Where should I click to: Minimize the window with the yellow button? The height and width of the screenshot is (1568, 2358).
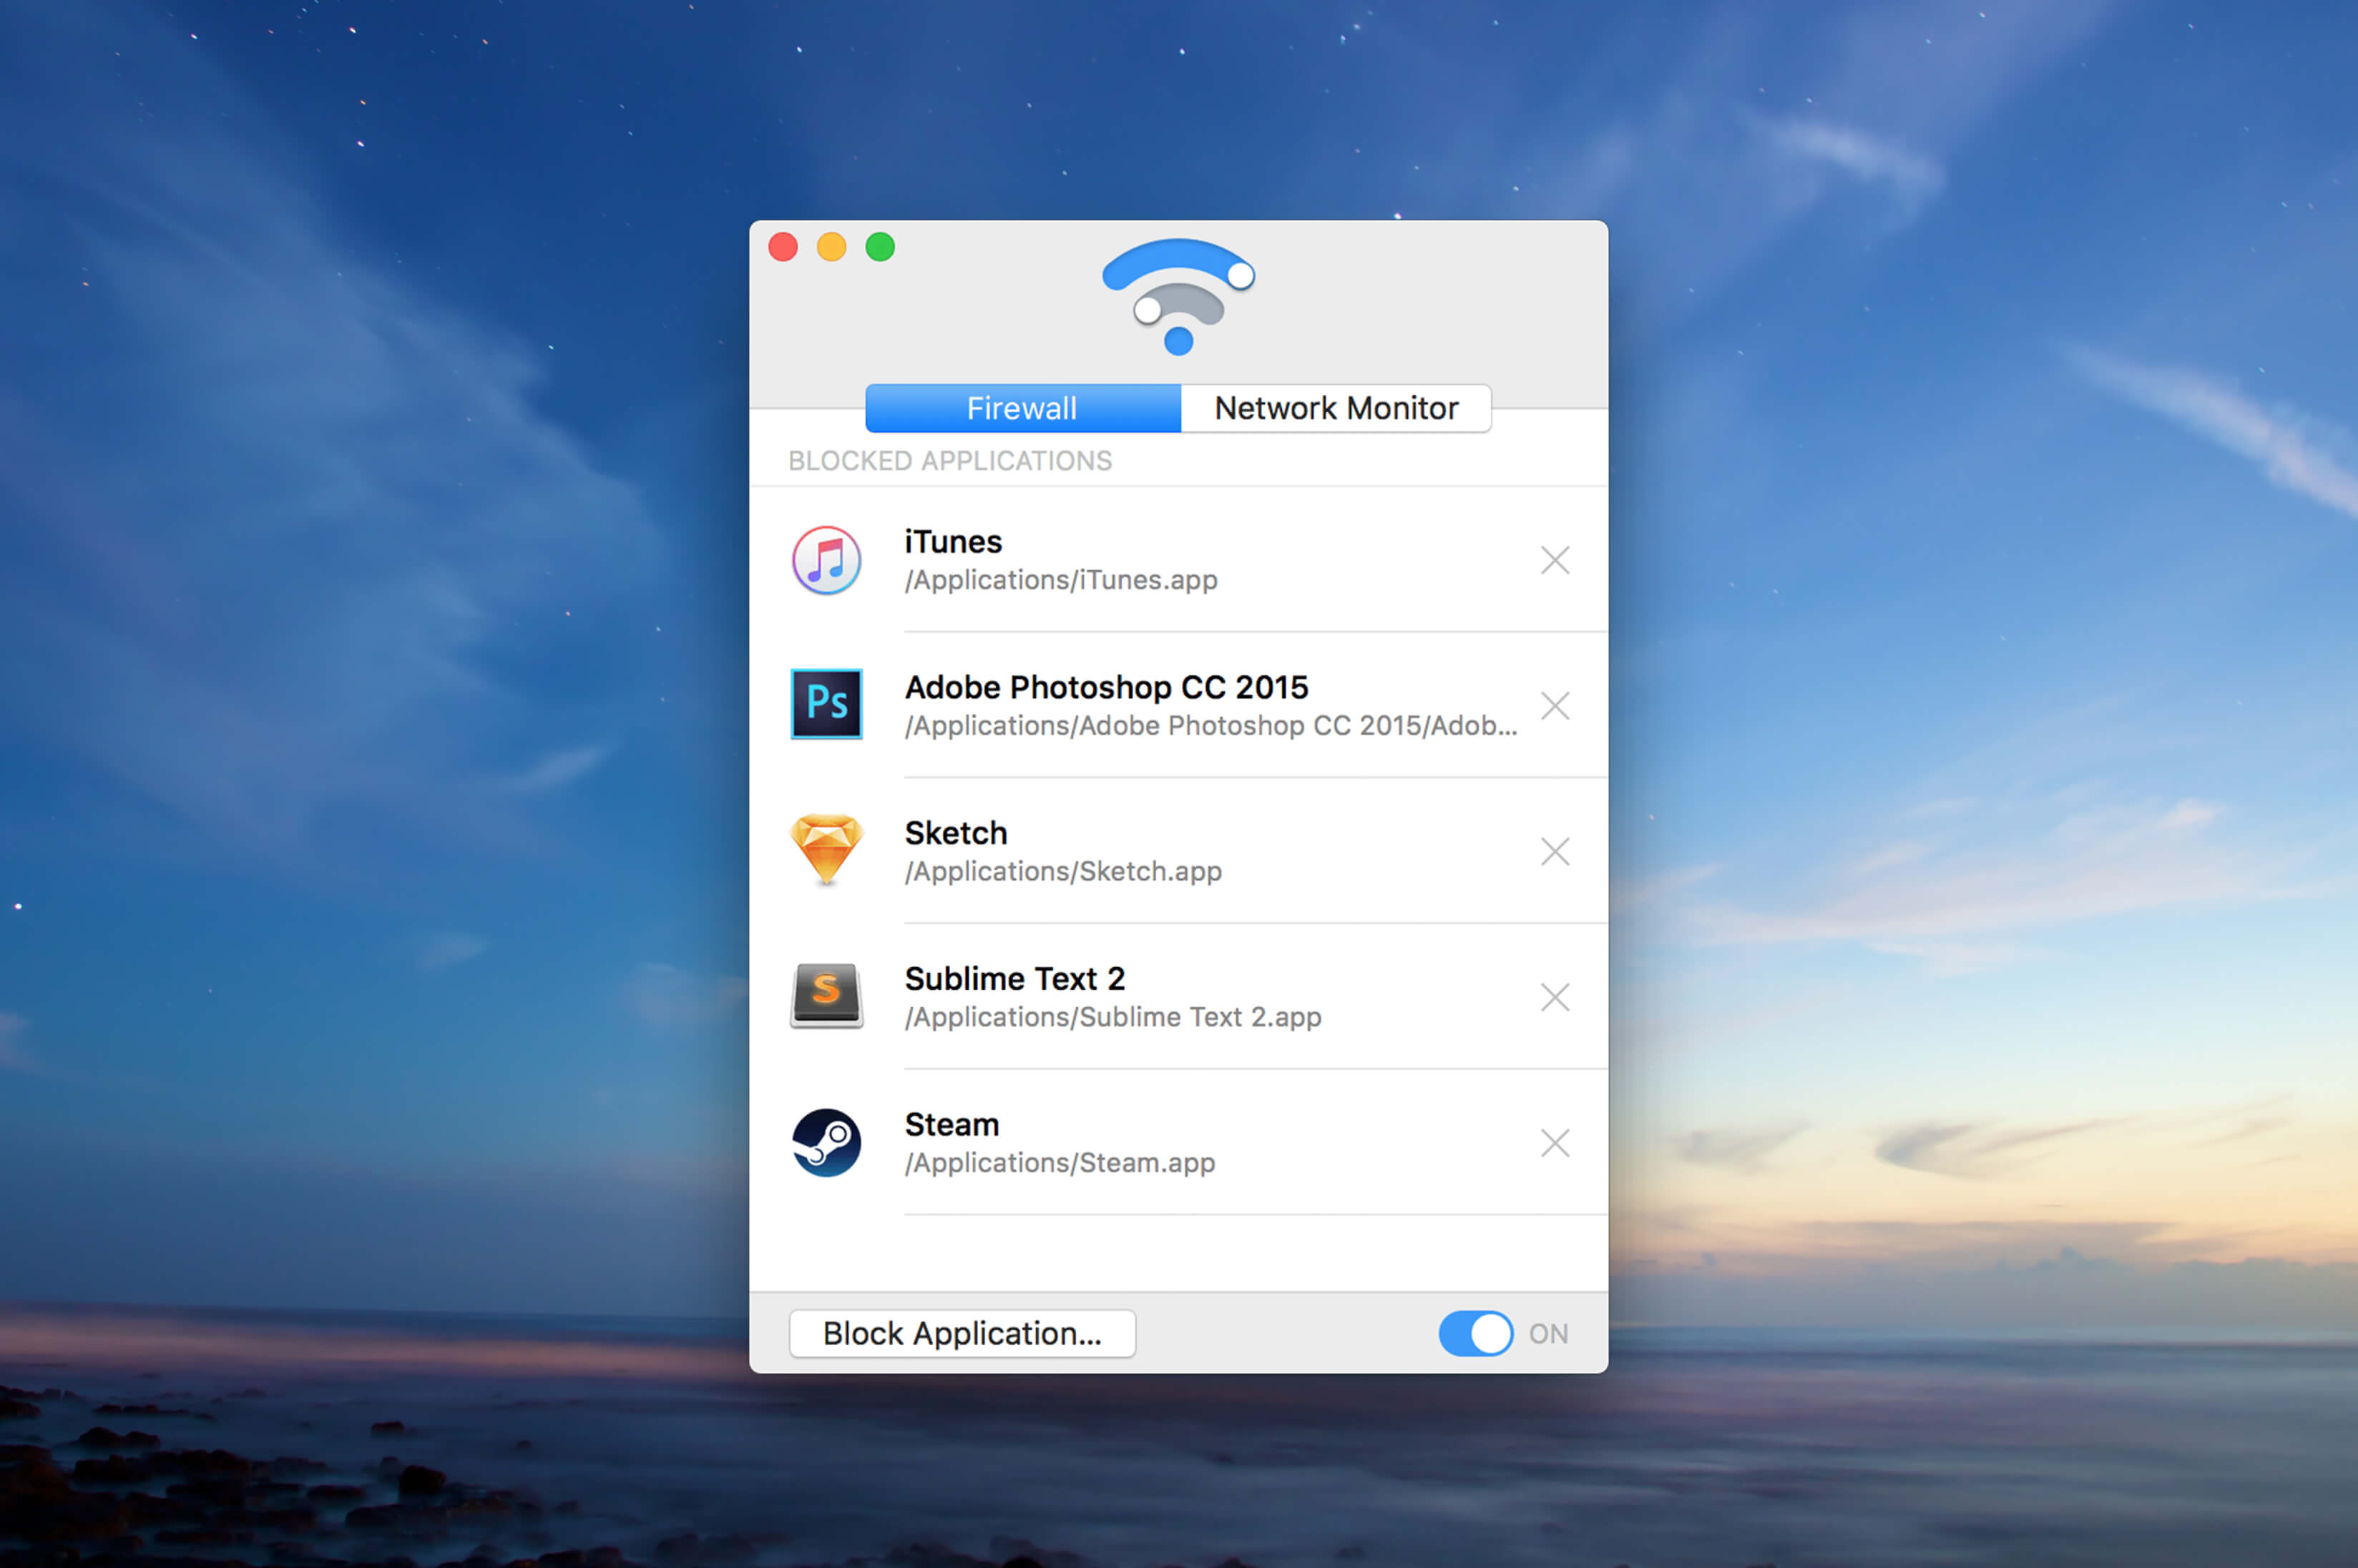coord(831,246)
